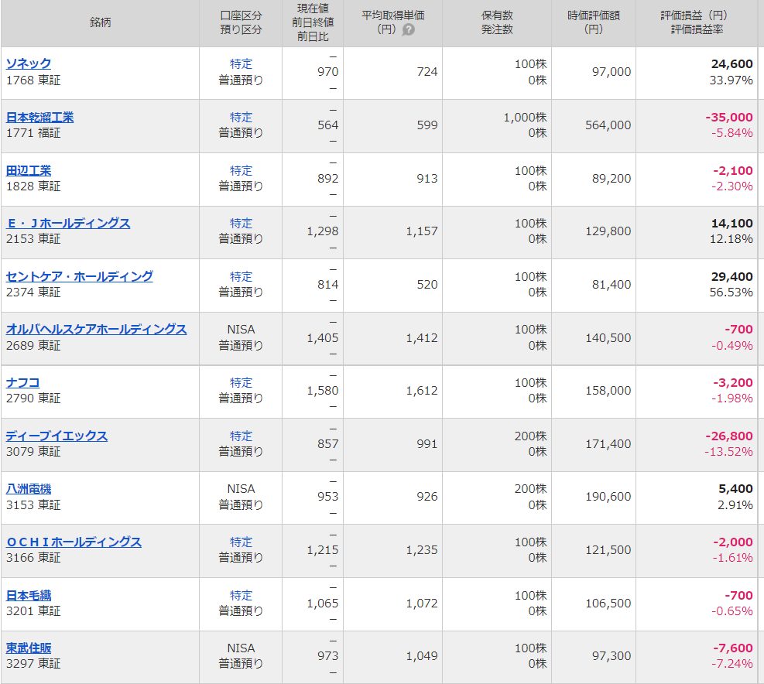
Task: Click the 平均取得単価 column header text
Action: click(392, 15)
